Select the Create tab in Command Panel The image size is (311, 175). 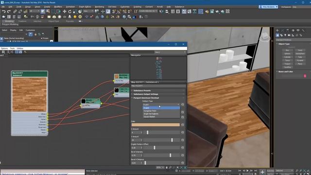click(277, 30)
